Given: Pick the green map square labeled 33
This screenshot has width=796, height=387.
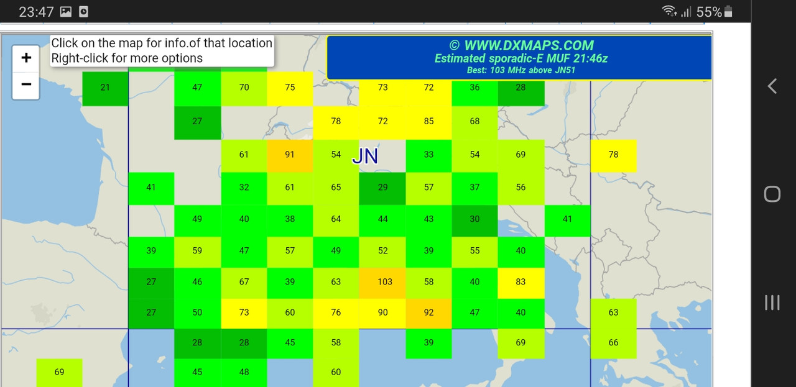Looking at the screenshot, I should point(428,155).
